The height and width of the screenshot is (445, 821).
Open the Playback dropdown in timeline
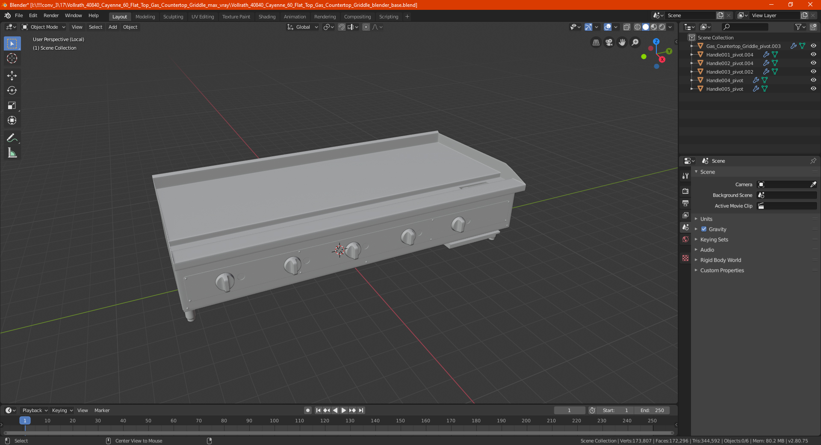[x=35, y=410]
